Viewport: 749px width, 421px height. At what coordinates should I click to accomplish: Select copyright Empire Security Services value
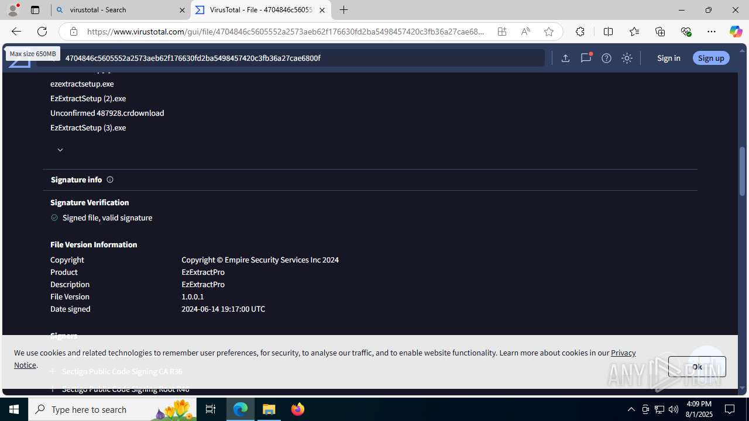(260, 260)
